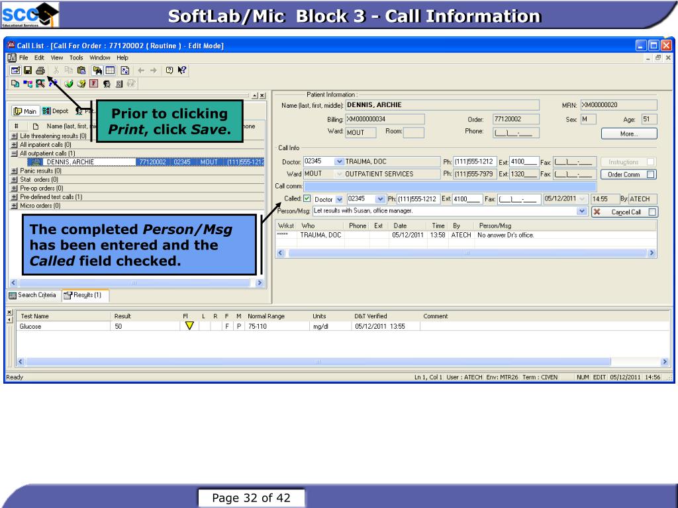Image resolution: width=678 pixels, height=508 pixels.
Task: Close the call list pane with its X
Action: point(262,95)
